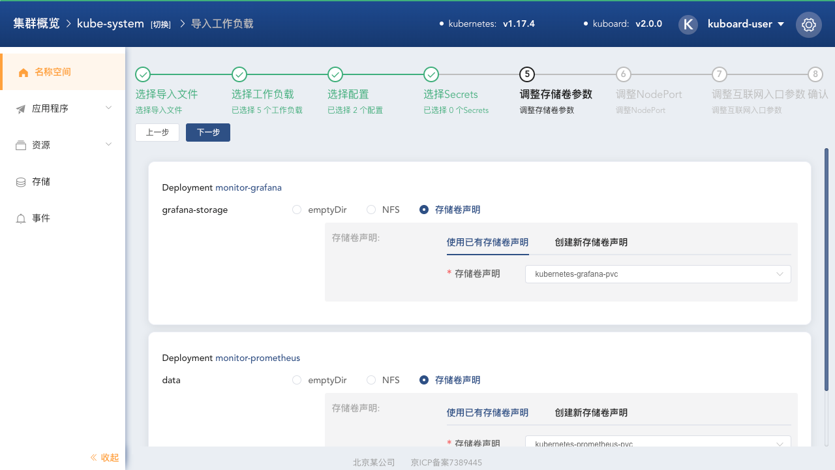Screen dimensions: 835x470
Task: Click the collapse double-chevron icon for 收起
Action: click(93, 458)
